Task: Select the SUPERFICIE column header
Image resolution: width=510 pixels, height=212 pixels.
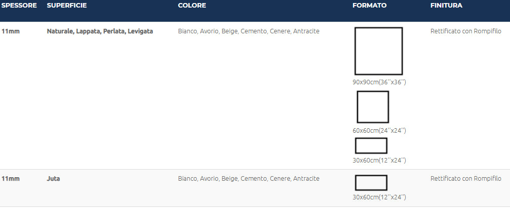Action: tap(67, 6)
